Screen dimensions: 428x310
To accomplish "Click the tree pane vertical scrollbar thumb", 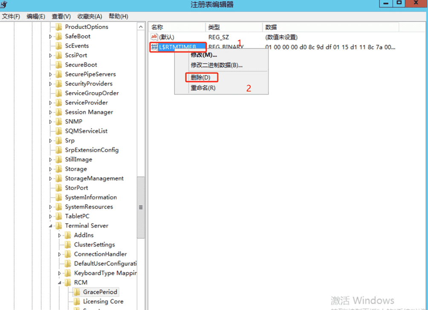I will tap(141, 208).
